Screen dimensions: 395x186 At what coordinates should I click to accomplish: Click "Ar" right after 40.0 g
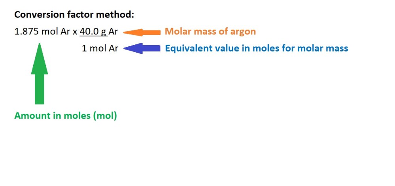tap(113, 32)
